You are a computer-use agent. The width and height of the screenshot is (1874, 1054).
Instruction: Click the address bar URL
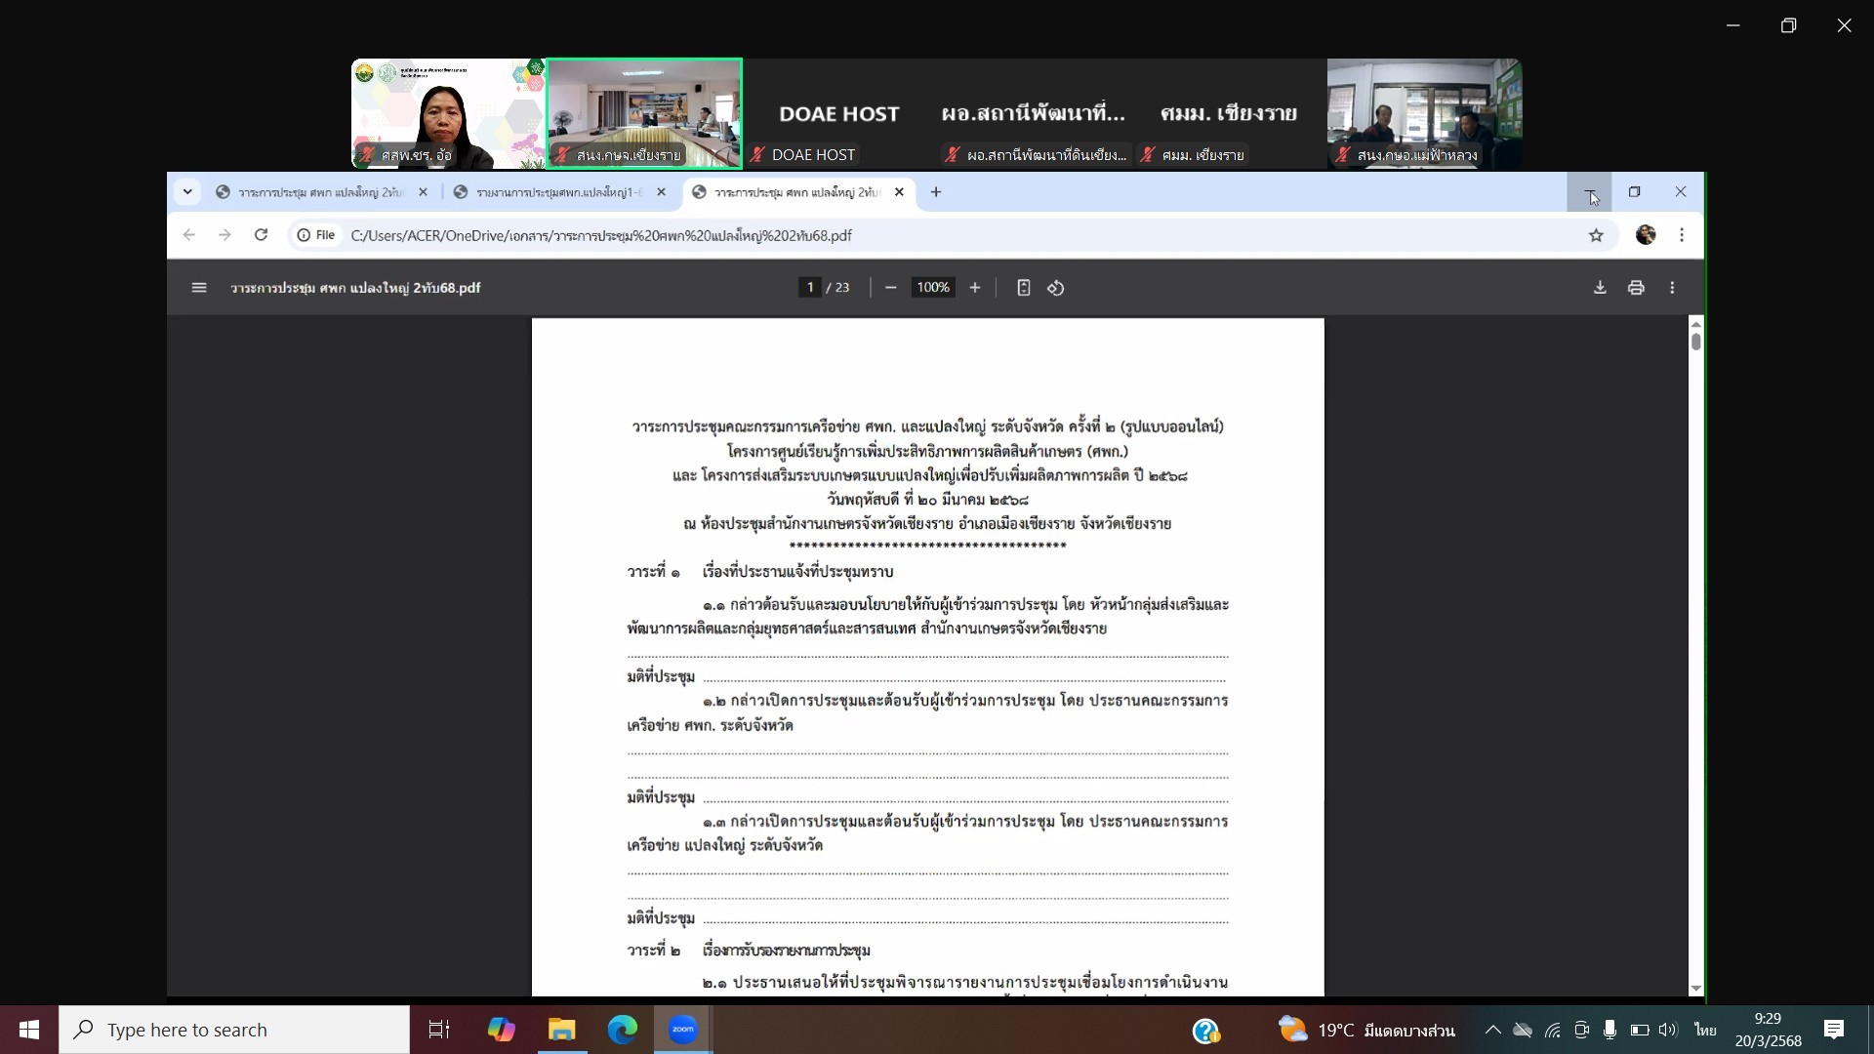click(x=600, y=235)
